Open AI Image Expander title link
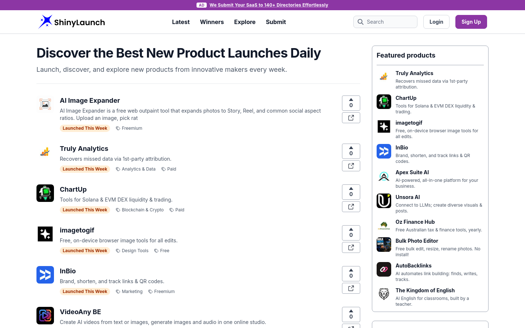 pyautogui.click(x=90, y=101)
